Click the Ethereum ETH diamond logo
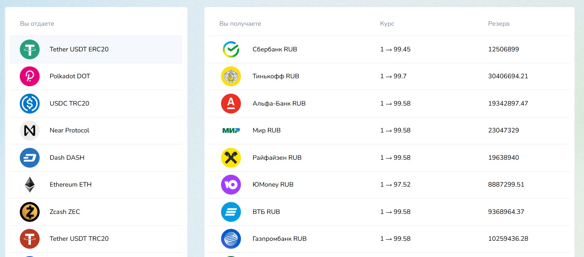This screenshot has width=584, height=257. [30, 185]
